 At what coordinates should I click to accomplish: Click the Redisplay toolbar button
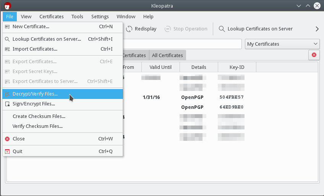point(141,29)
